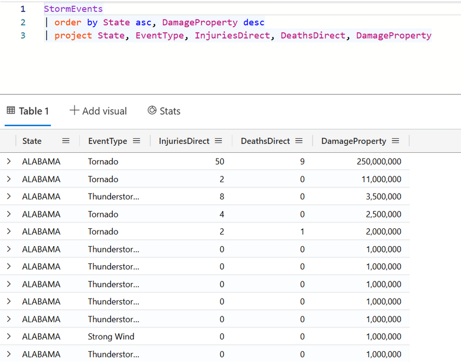Click the 'order' keyword in the query

click(x=67, y=22)
